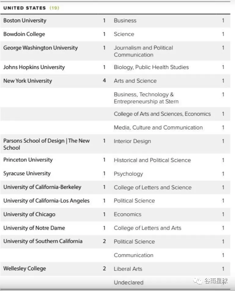Click Princeton University name

point(28,160)
